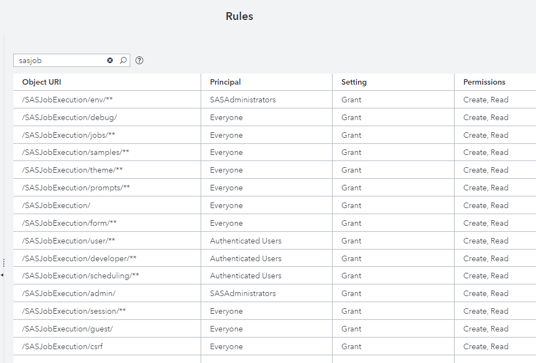This screenshot has width=536, height=363.
Task: Run the search with the magnifier icon
Action: [x=122, y=60]
